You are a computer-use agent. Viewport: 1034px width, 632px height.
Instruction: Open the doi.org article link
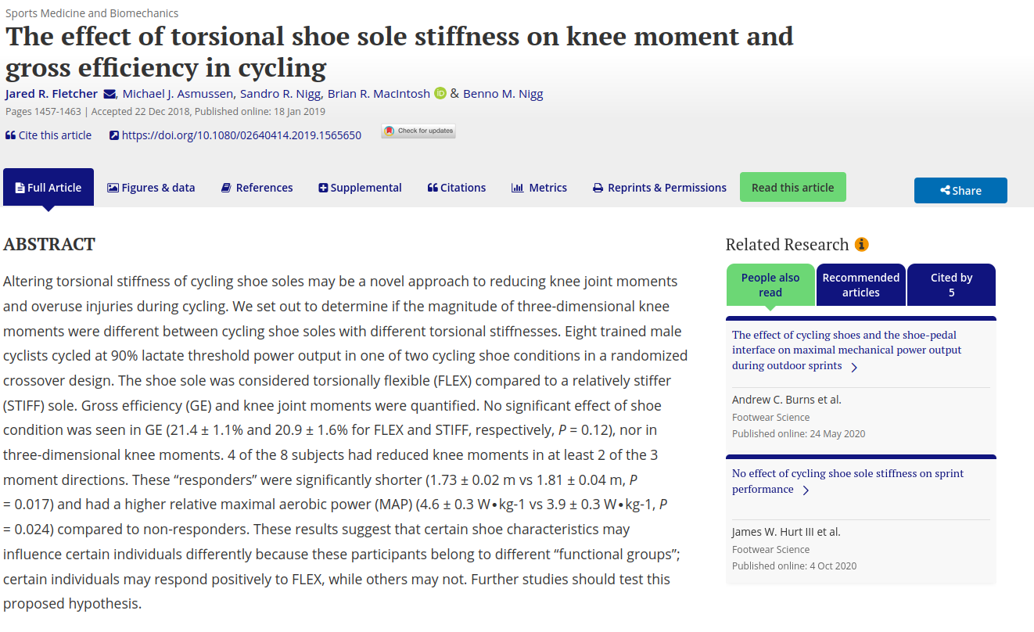click(x=242, y=135)
